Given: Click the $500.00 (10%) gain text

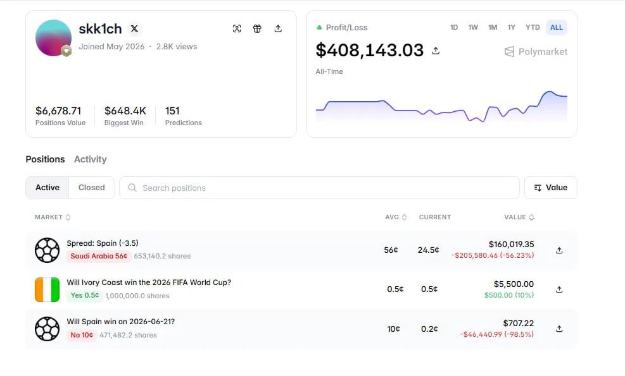Looking at the screenshot, I should point(509,295).
